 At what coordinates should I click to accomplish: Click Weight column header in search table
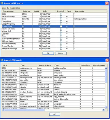[x=37, y=11]
